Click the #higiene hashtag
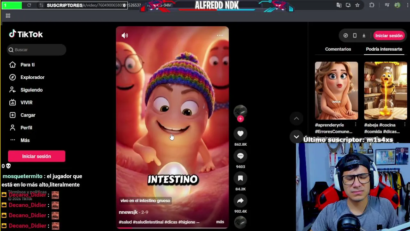410x231 pixels. pos(186,222)
